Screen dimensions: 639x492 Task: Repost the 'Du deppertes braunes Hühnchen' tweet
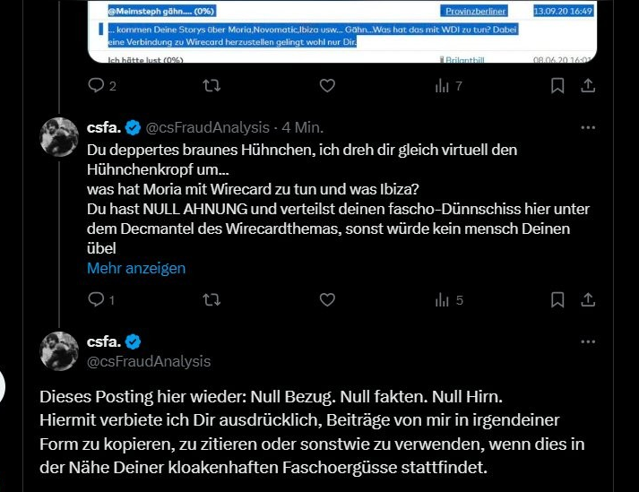coord(212,300)
